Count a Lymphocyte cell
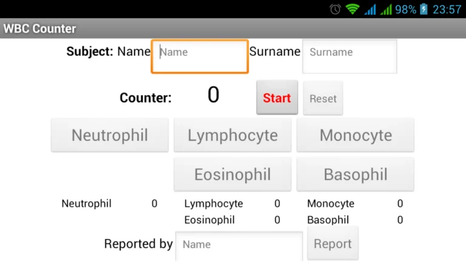This screenshot has width=466, height=262. [x=232, y=135]
